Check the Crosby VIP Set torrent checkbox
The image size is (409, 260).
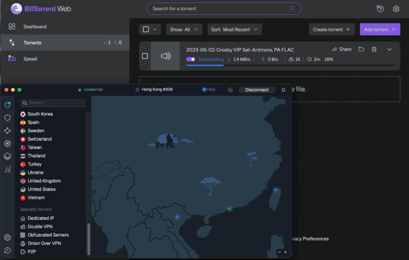point(145,56)
